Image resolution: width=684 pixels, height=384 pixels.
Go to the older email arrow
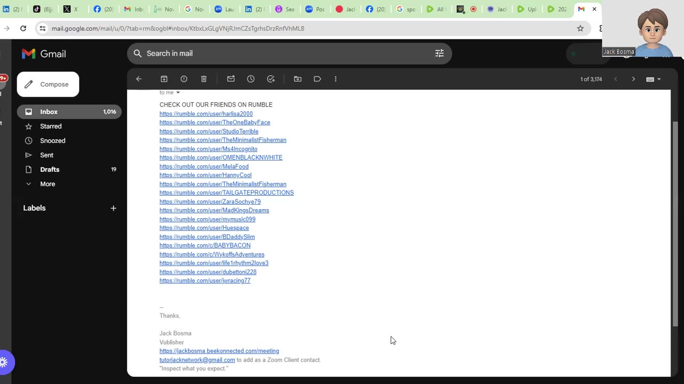(634, 79)
